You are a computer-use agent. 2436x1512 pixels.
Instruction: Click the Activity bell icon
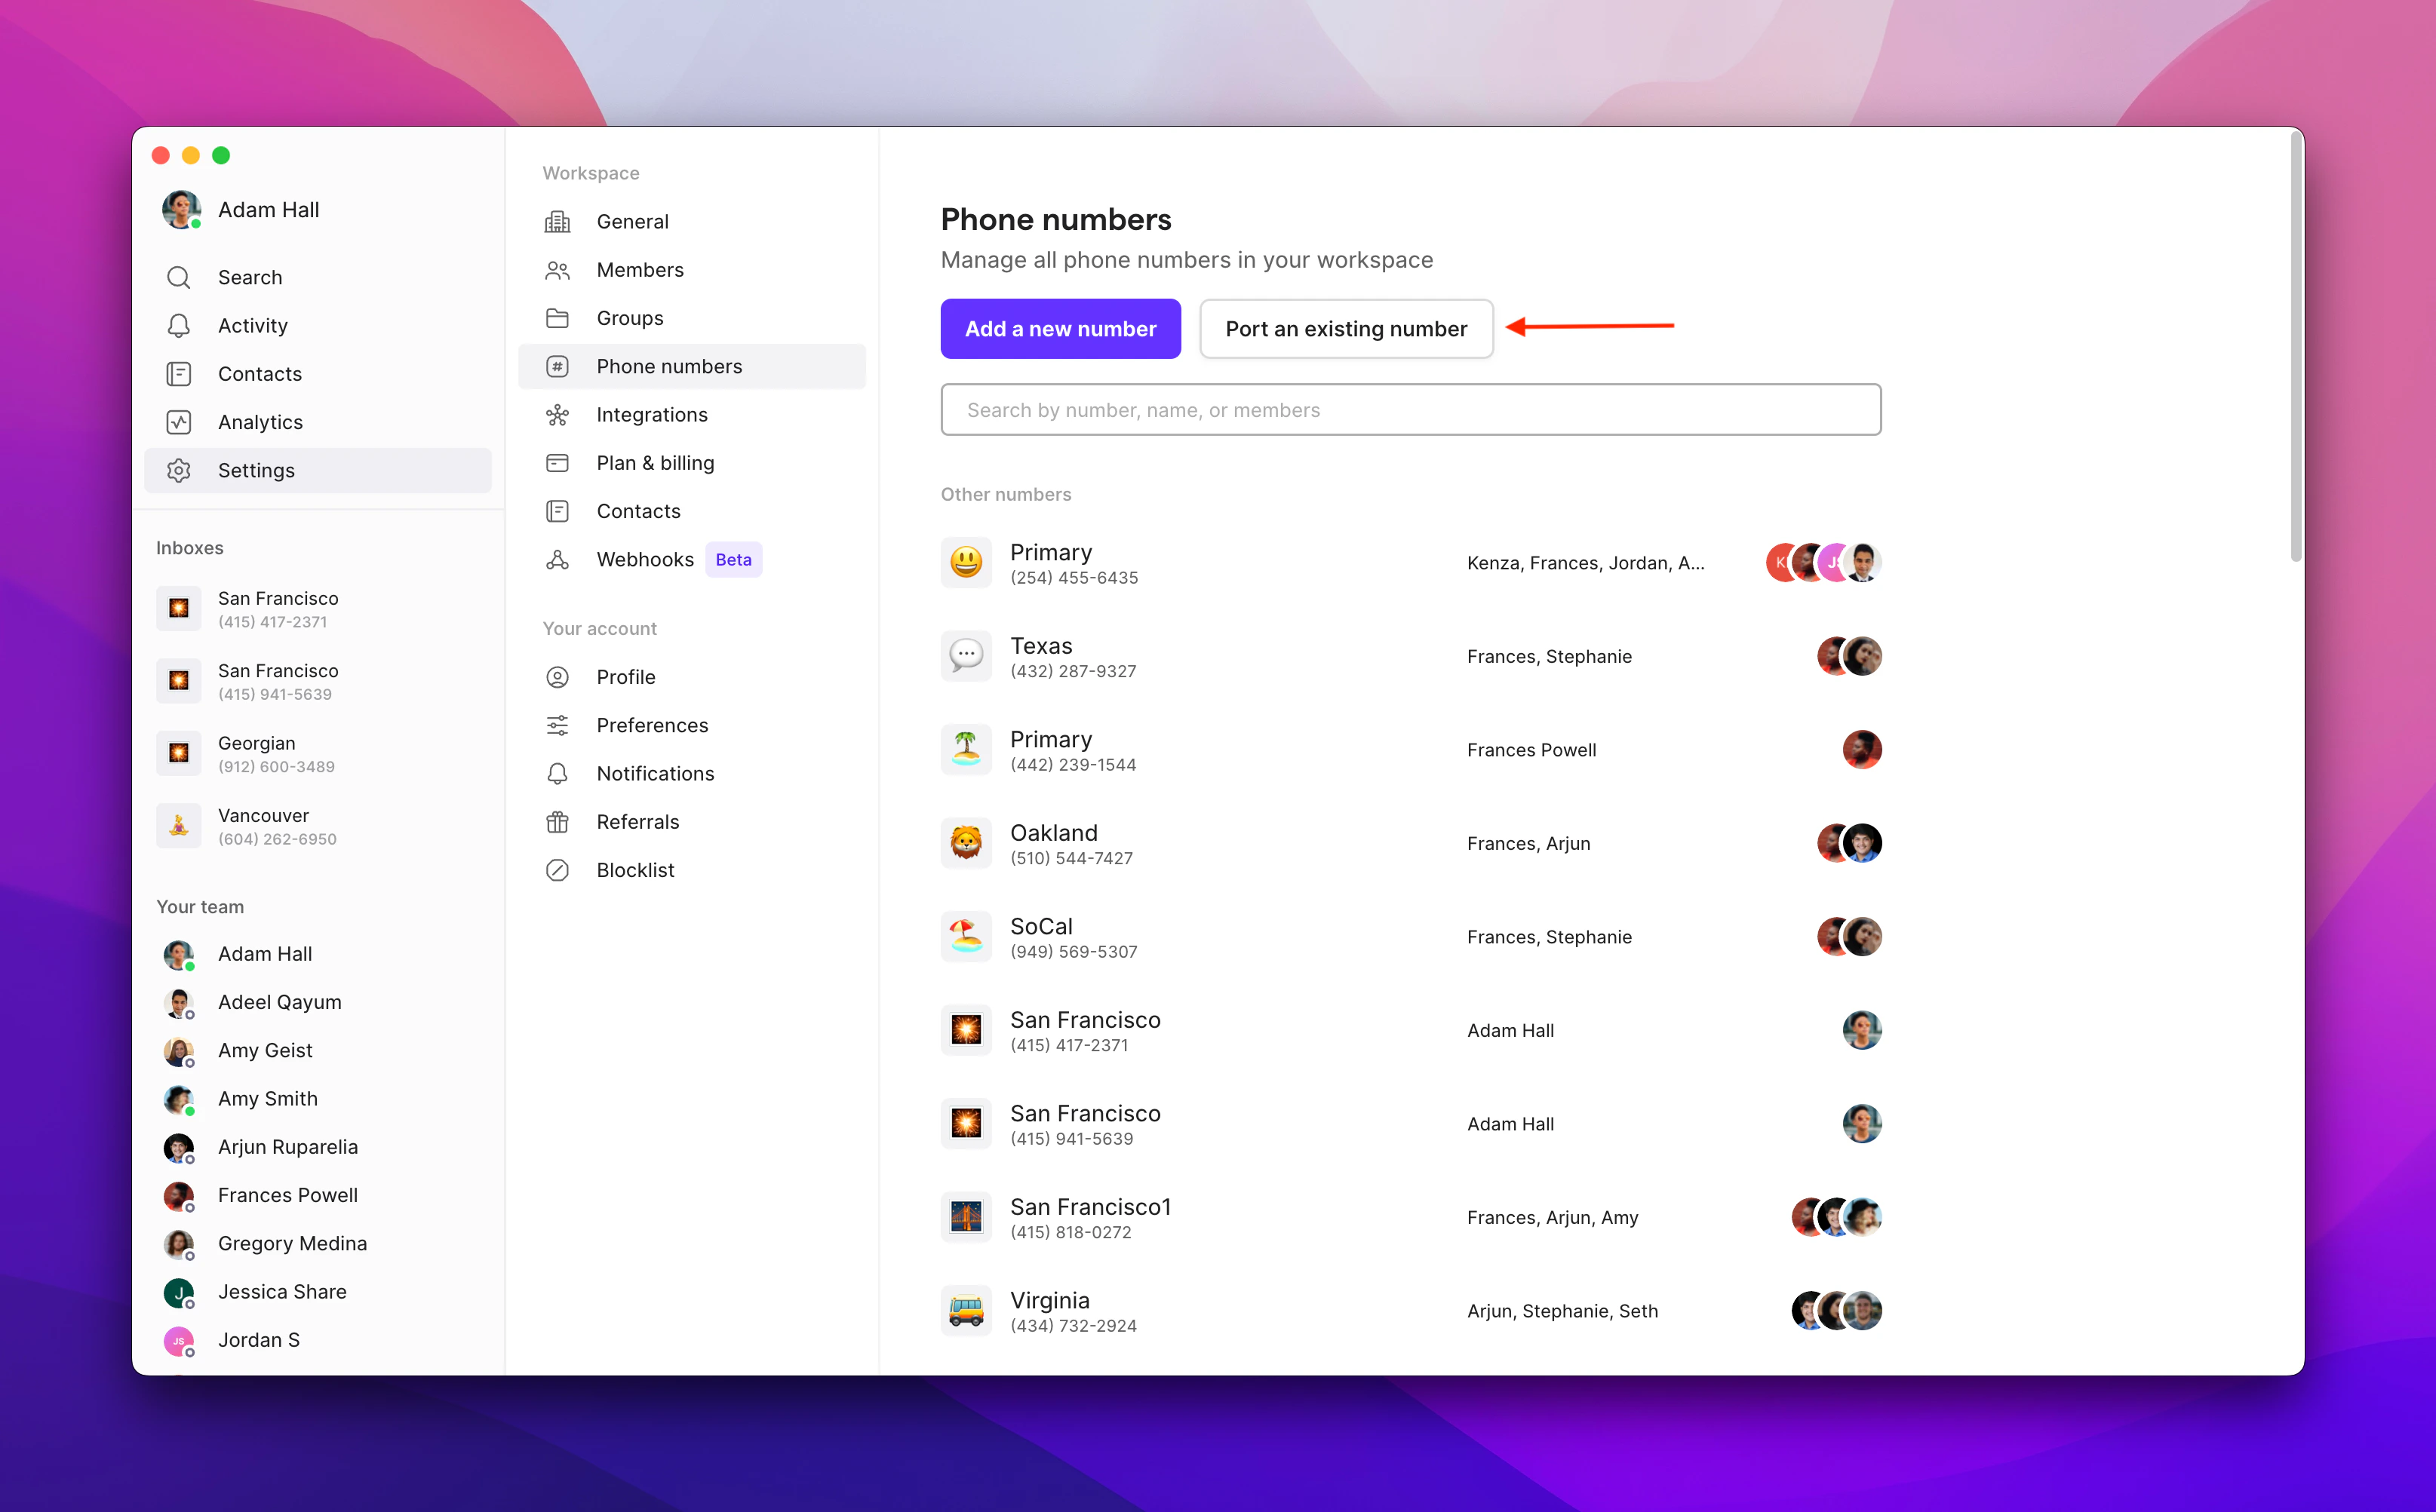179,326
